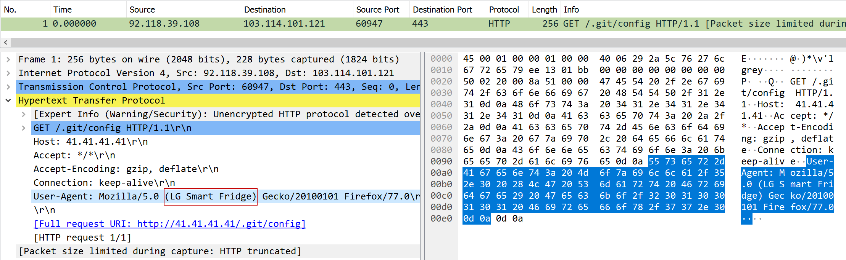Select the Packet size limited notice row

160,251
